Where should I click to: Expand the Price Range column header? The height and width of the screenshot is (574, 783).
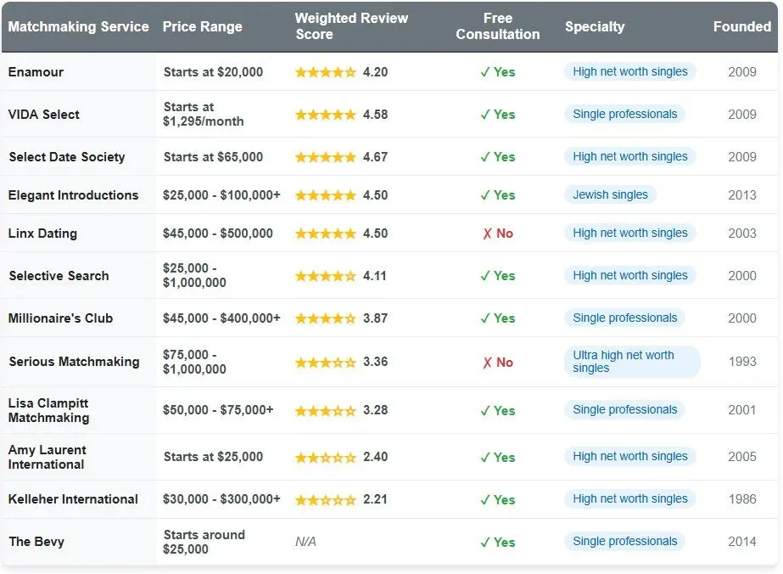coord(203,26)
